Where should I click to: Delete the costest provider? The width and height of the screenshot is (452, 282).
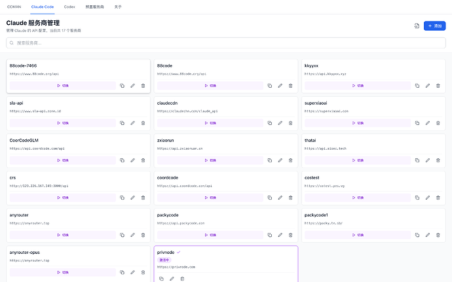point(438,198)
